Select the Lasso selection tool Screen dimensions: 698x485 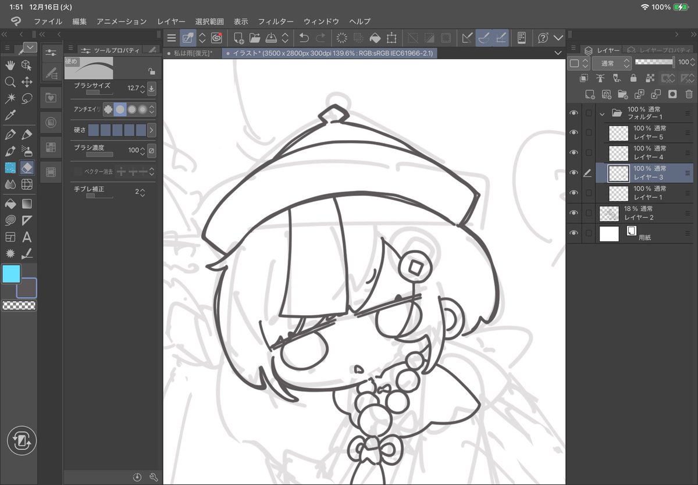point(27,98)
